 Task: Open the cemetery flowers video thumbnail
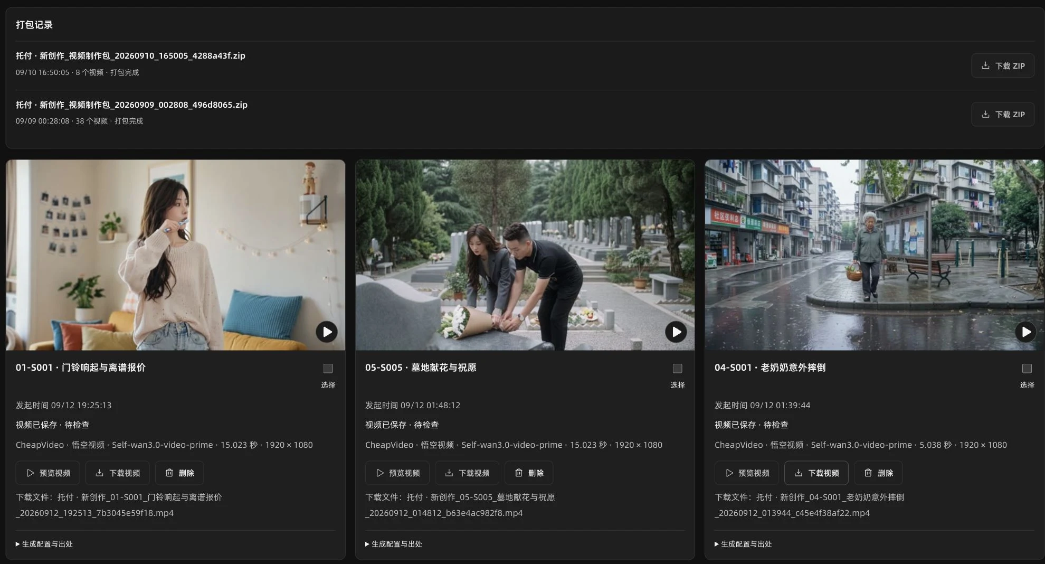coord(525,255)
